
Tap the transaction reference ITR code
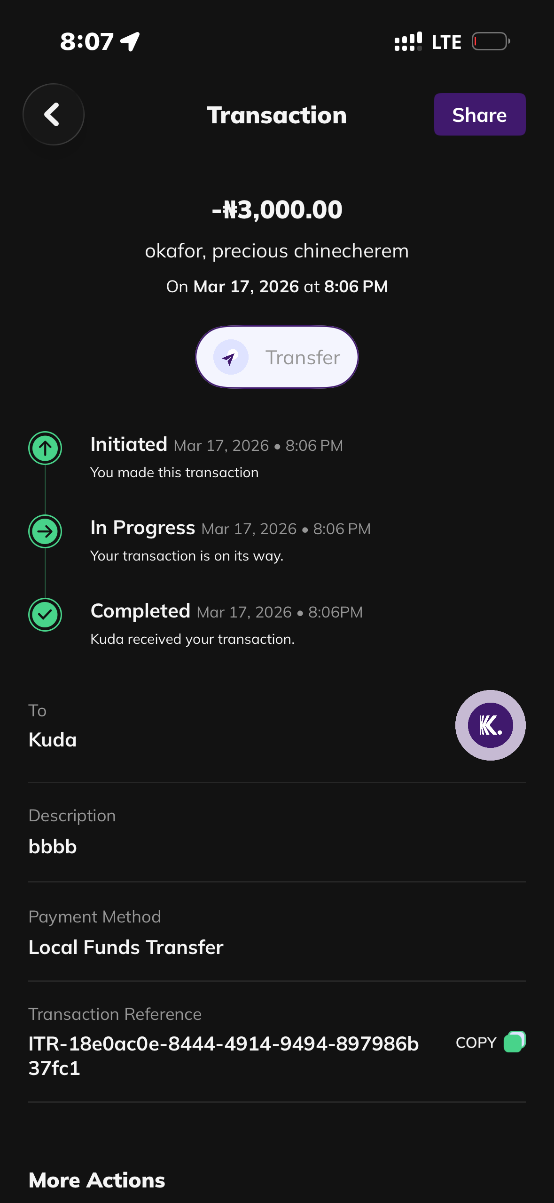tap(223, 1055)
